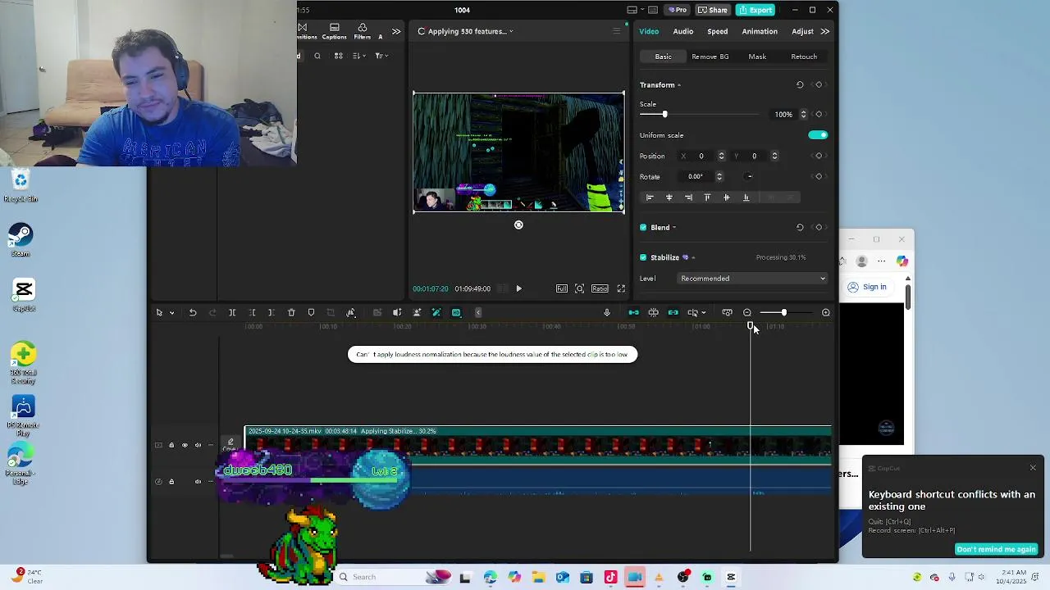Open the Adjust tab

click(802, 31)
